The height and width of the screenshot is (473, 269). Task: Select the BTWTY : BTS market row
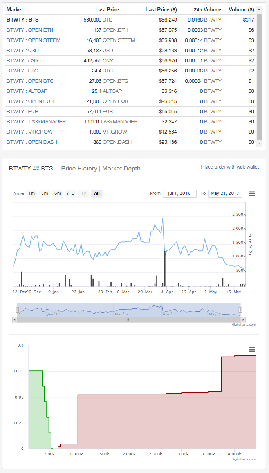[x=131, y=20]
